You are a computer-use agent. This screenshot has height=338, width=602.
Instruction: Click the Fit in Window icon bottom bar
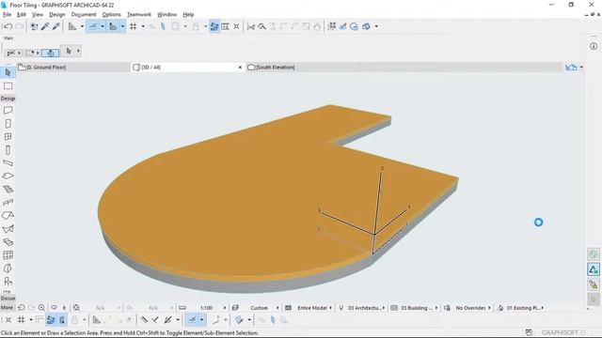pos(76,308)
